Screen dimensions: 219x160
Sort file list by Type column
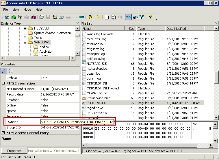(151, 29)
